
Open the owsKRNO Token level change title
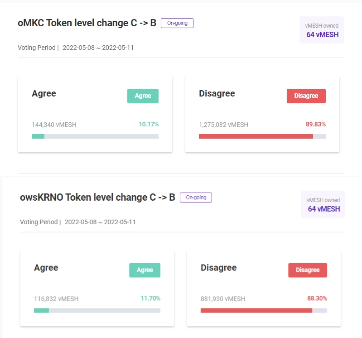(97, 198)
